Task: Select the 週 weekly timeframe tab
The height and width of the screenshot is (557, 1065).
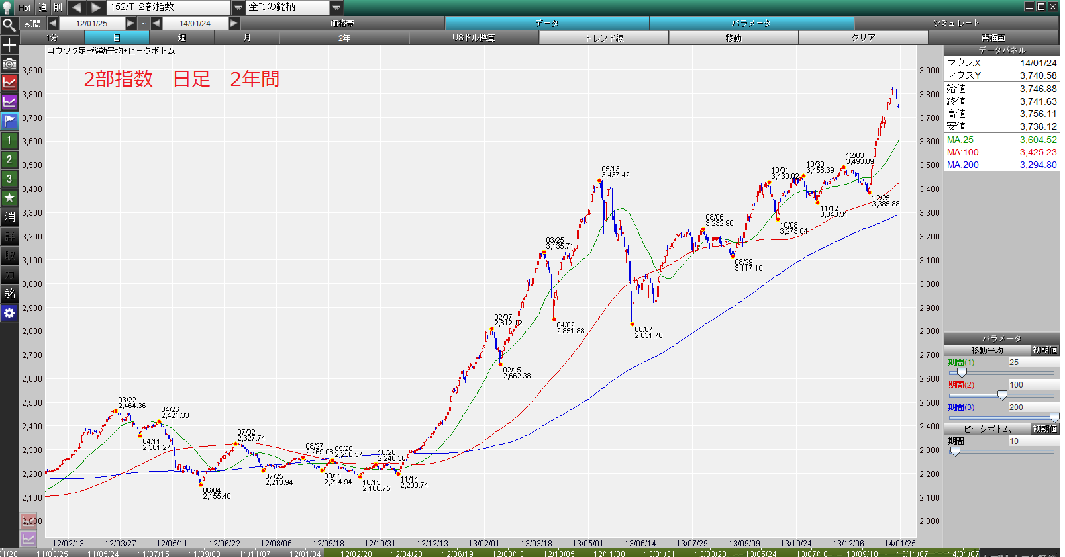Action: [x=182, y=38]
